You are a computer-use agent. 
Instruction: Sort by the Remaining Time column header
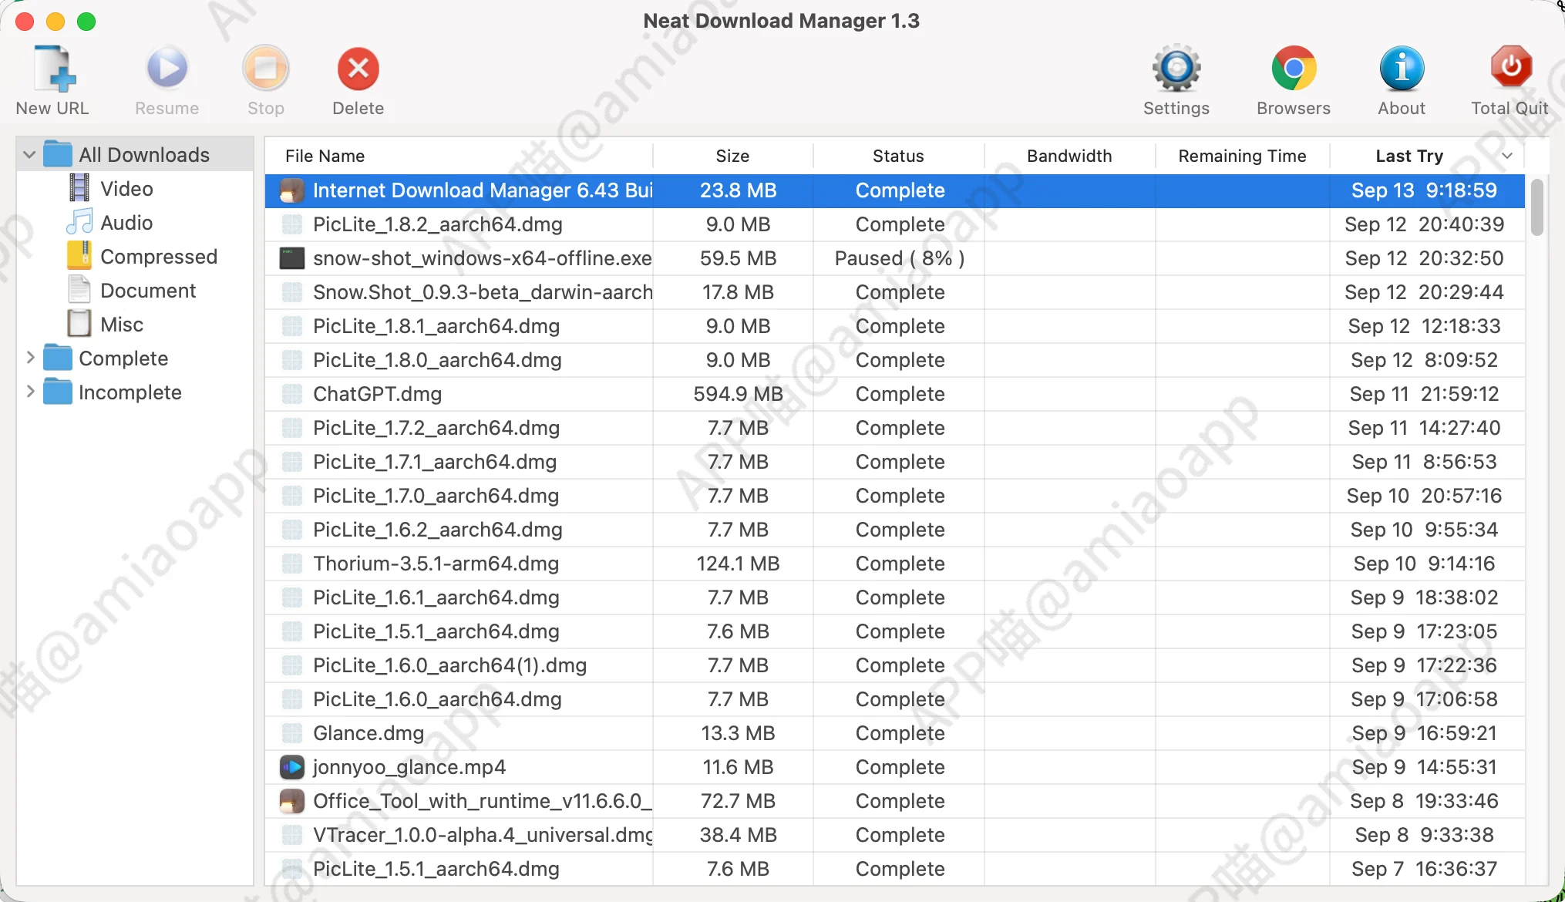point(1242,156)
